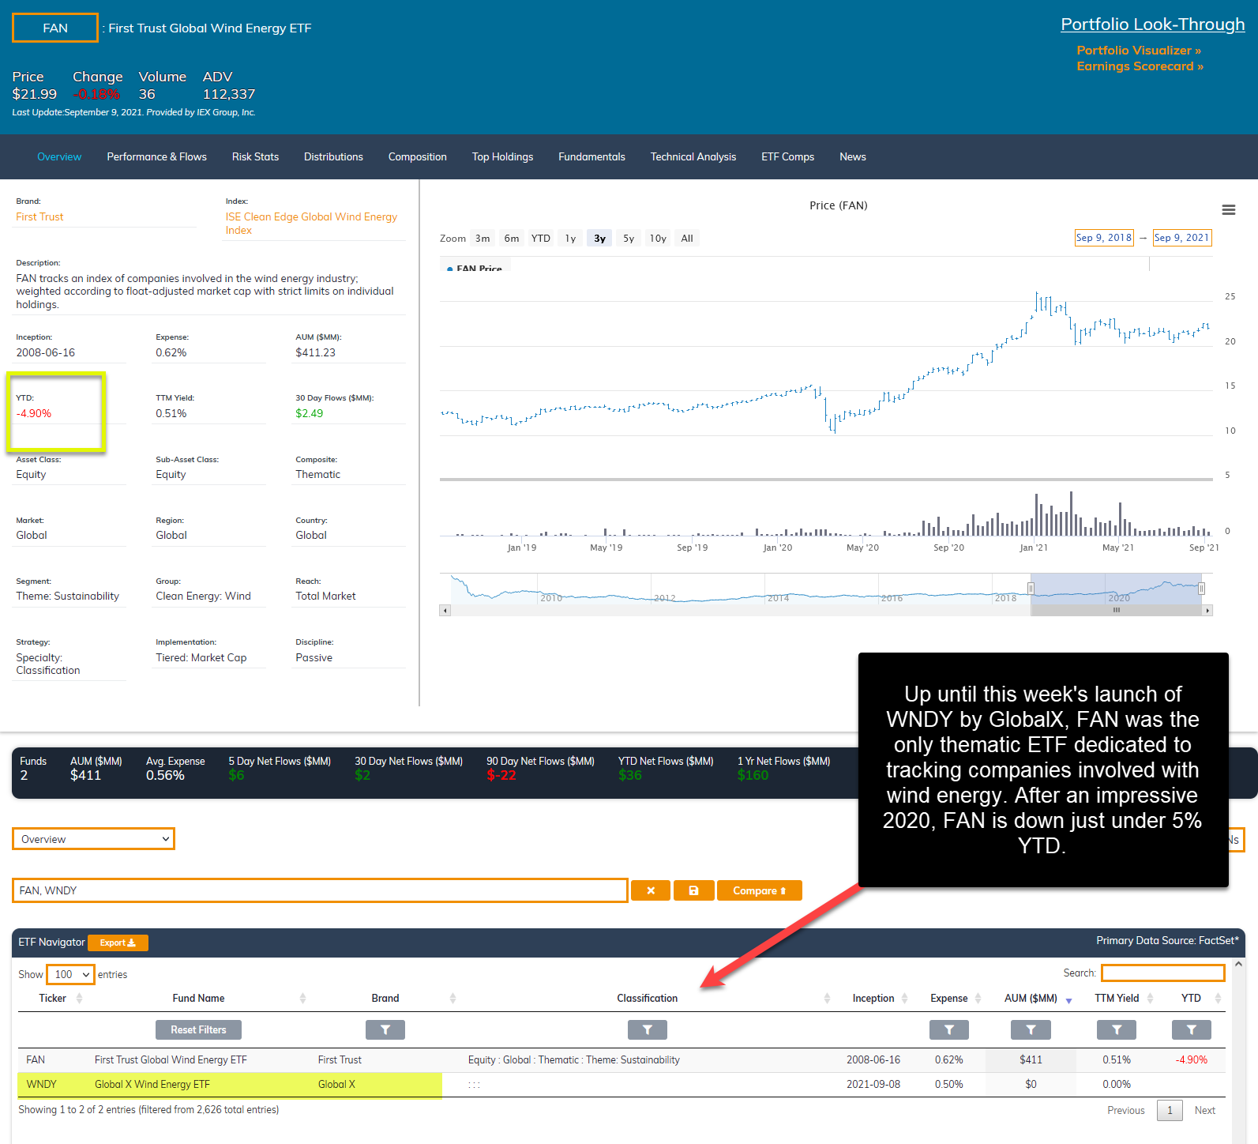Open the AUM column filter funnel
Viewport: 1258px width, 1144px height.
pyautogui.click(x=1031, y=1029)
